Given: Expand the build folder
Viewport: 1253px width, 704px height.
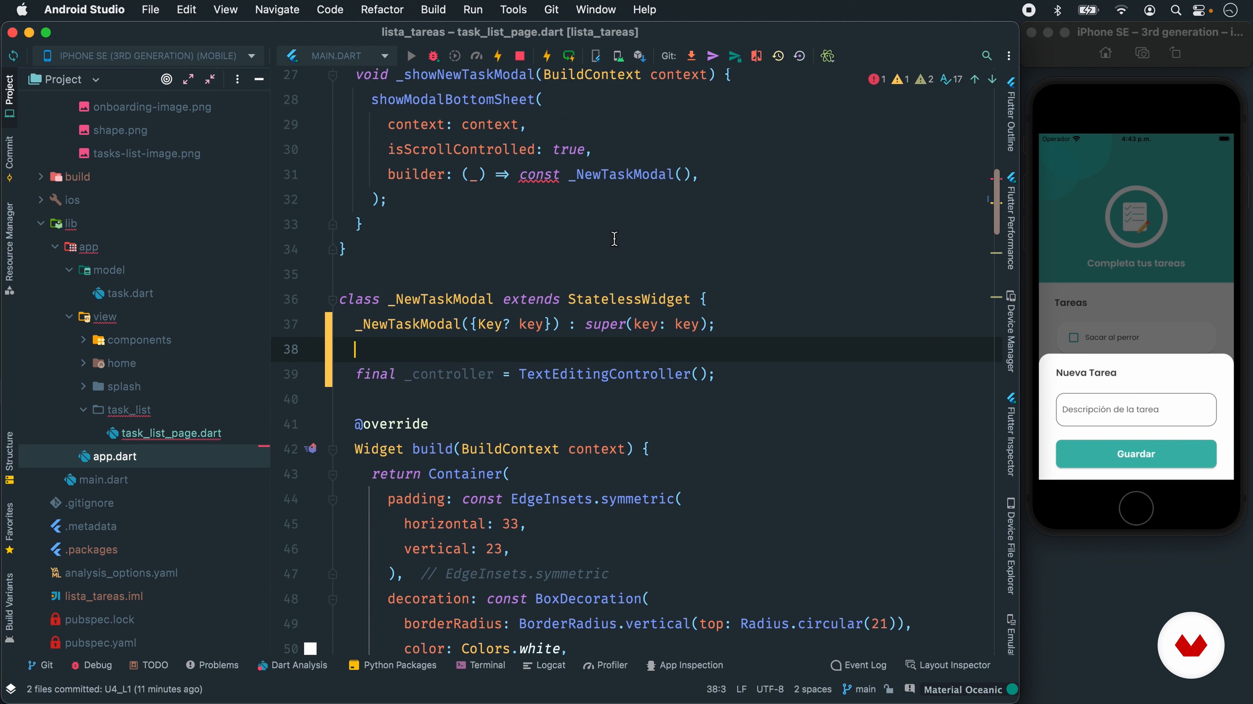Looking at the screenshot, I should (x=41, y=176).
